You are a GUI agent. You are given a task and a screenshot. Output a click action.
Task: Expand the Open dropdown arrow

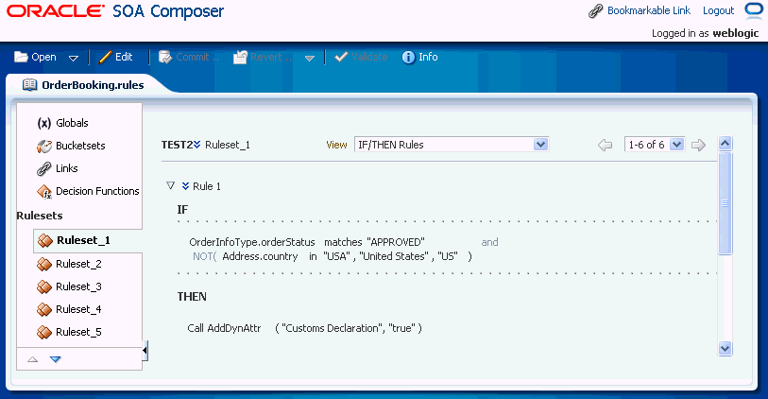tap(74, 58)
